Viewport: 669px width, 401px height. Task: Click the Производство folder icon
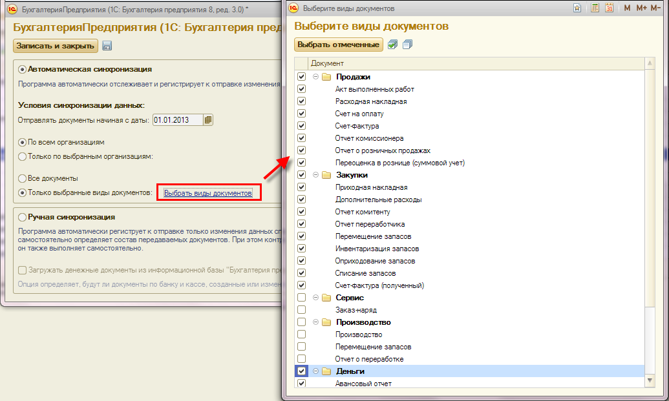click(326, 323)
